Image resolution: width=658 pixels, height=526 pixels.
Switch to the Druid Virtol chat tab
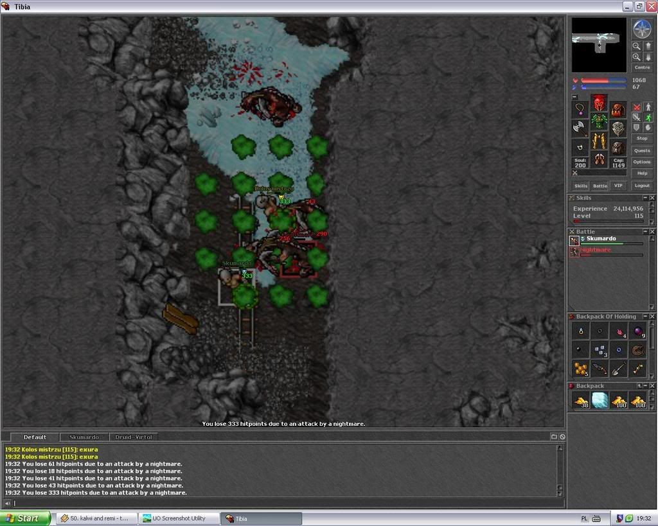[x=134, y=437]
